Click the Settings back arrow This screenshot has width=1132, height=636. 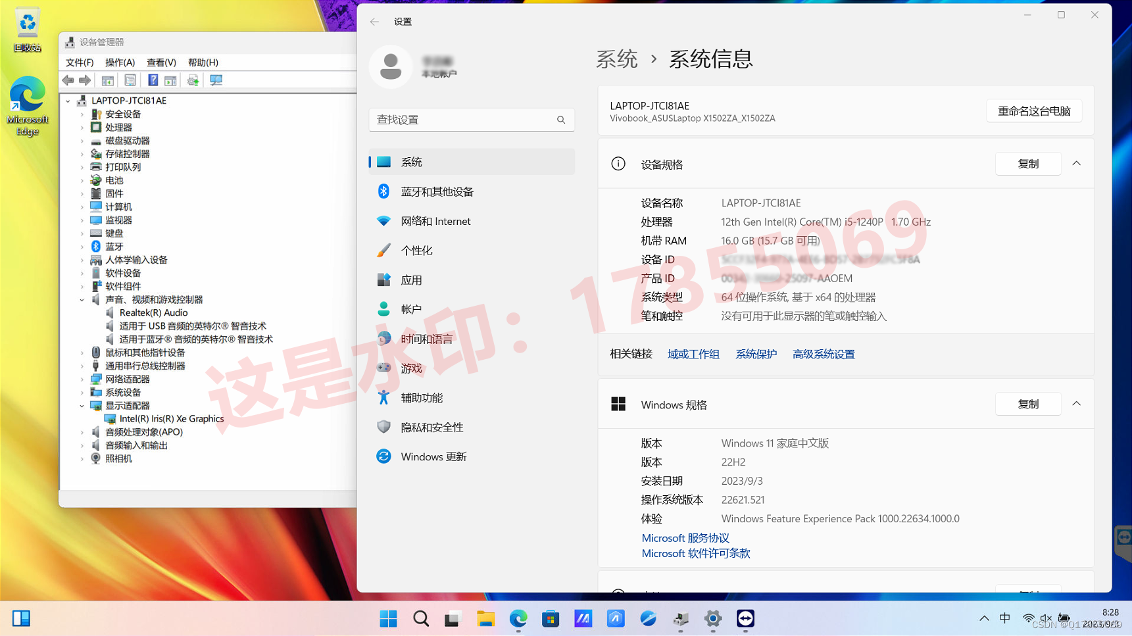(x=374, y=22)
